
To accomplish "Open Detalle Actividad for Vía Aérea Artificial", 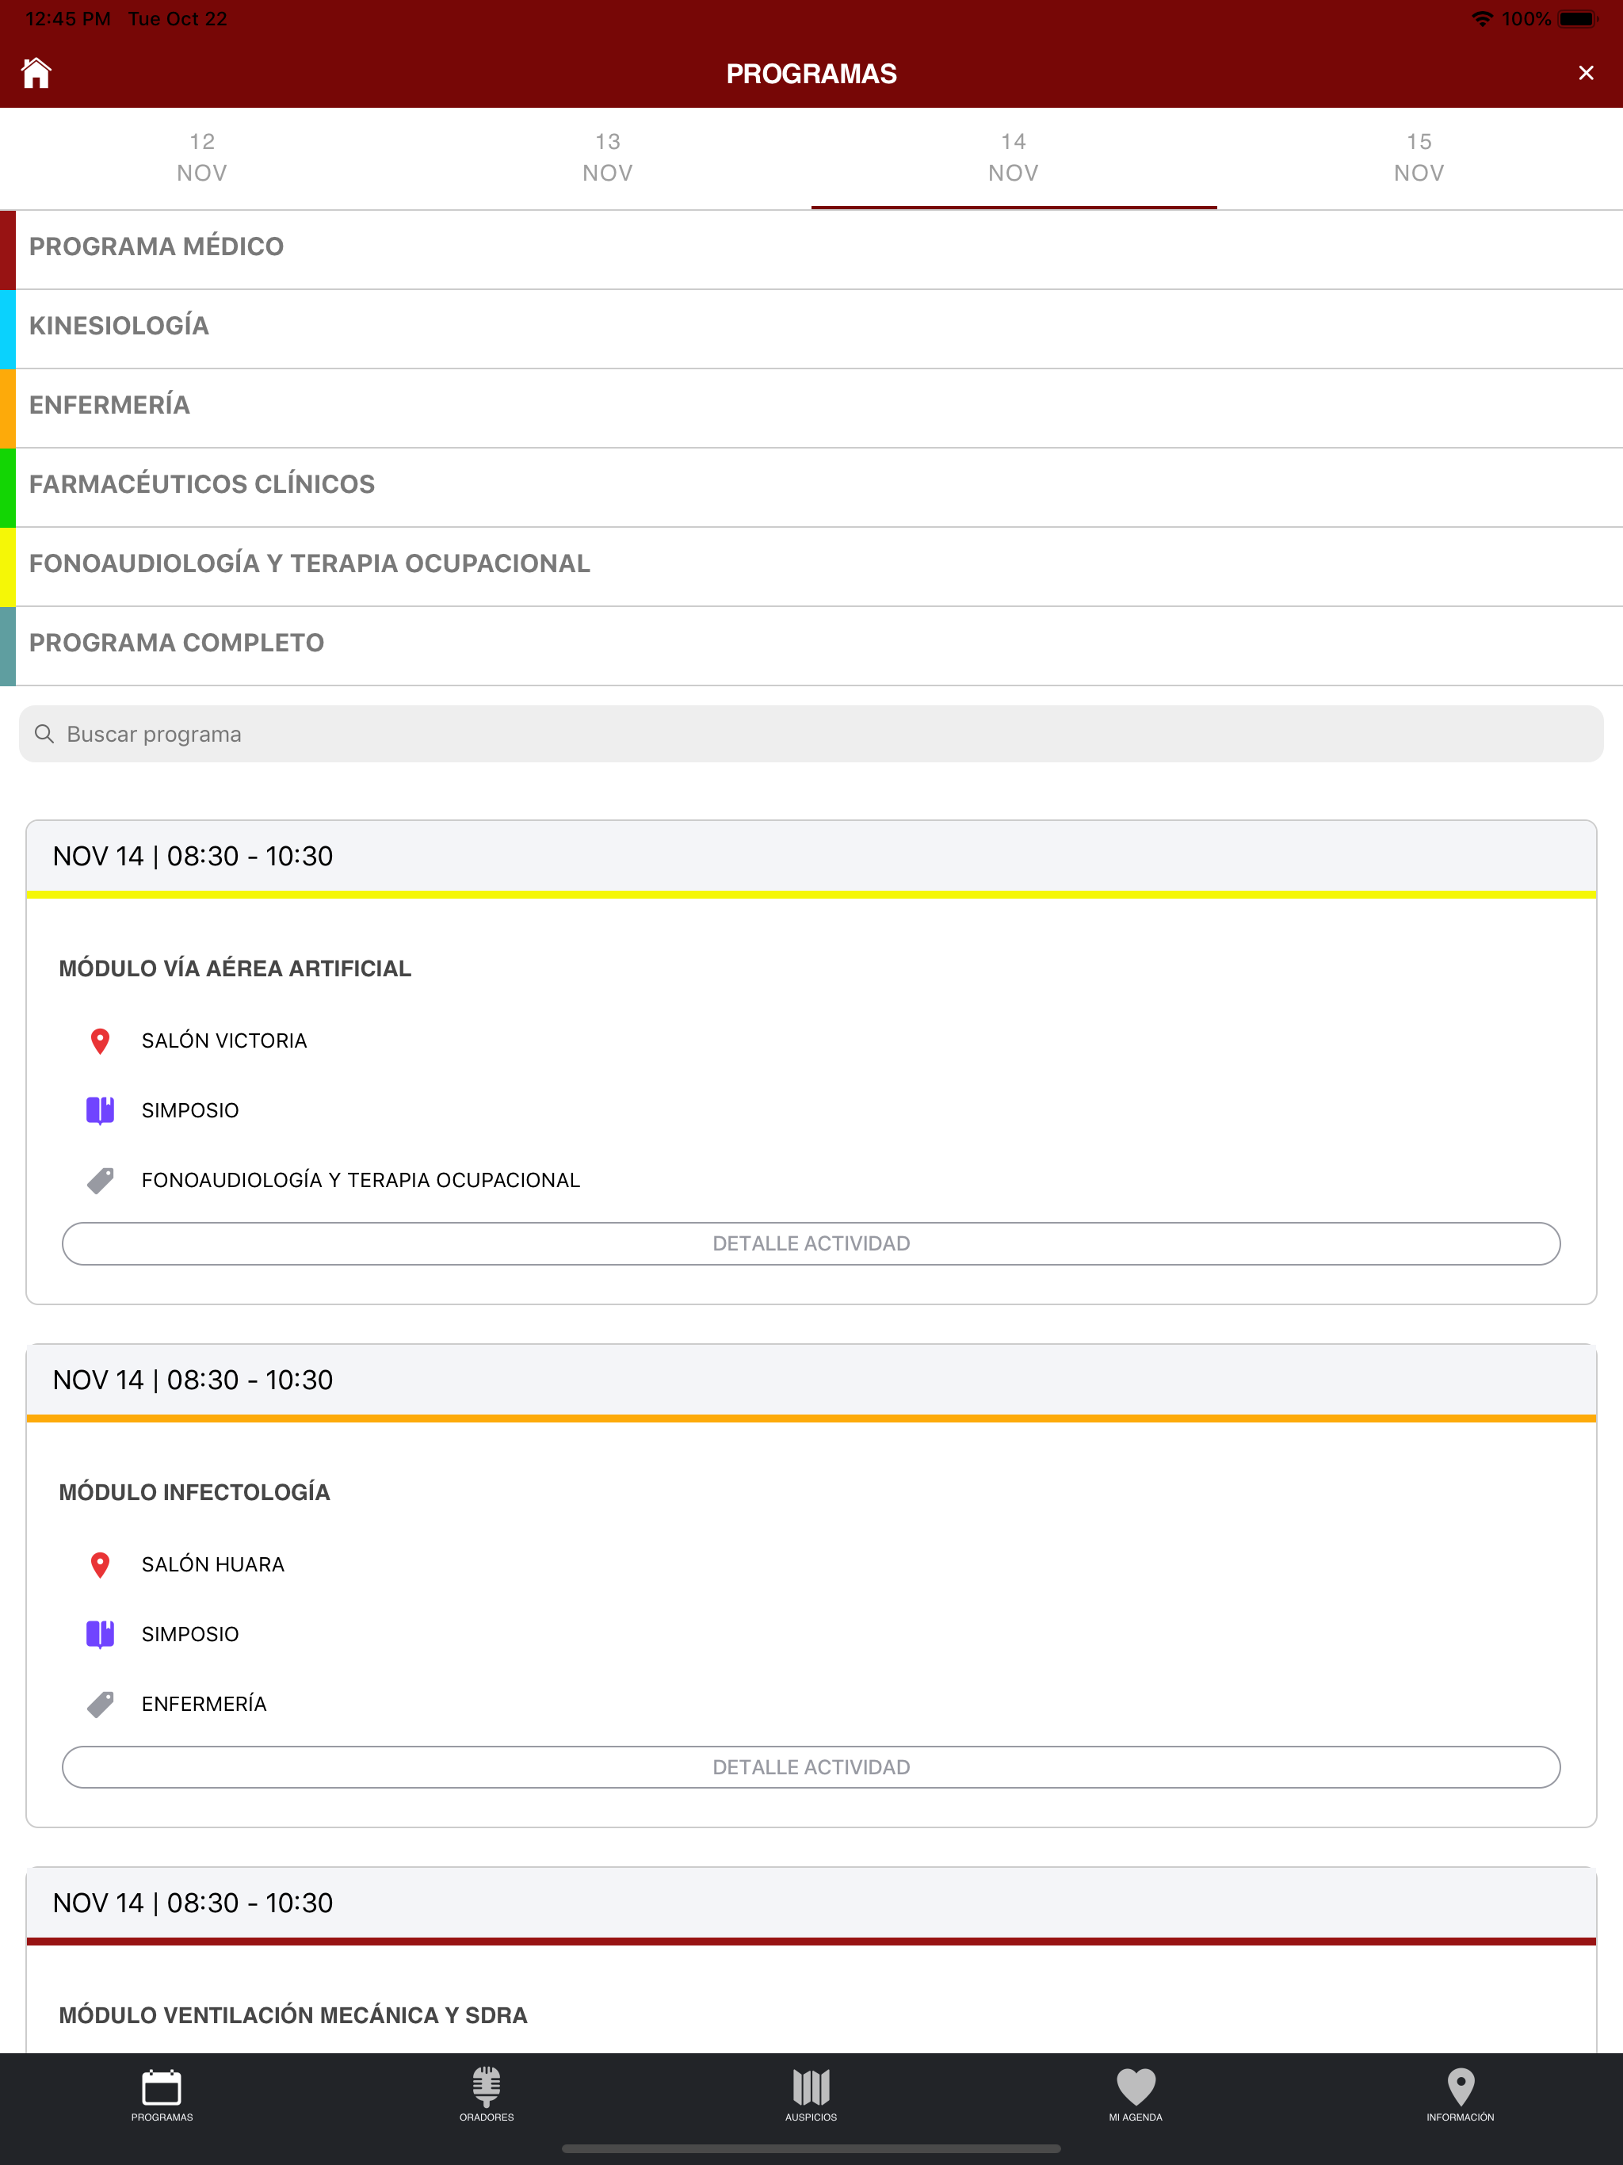I will (811, 1243).
